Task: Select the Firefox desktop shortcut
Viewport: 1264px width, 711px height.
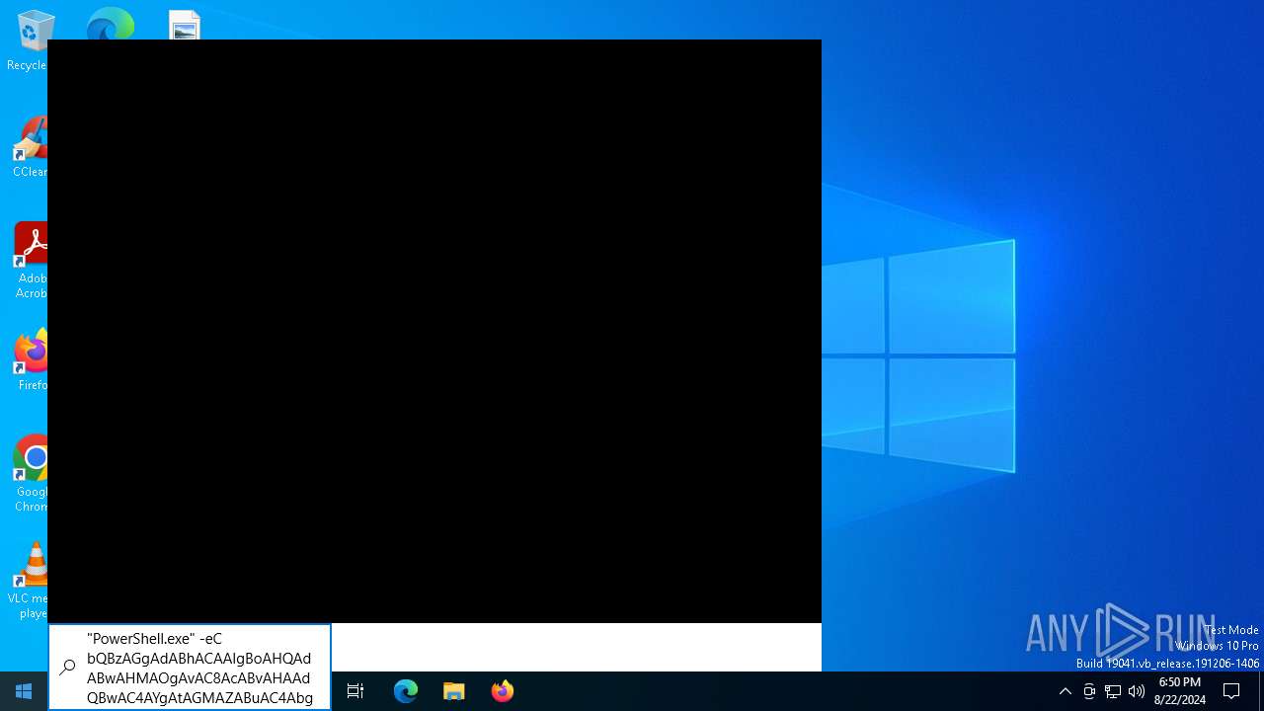Action: [31, 360]
